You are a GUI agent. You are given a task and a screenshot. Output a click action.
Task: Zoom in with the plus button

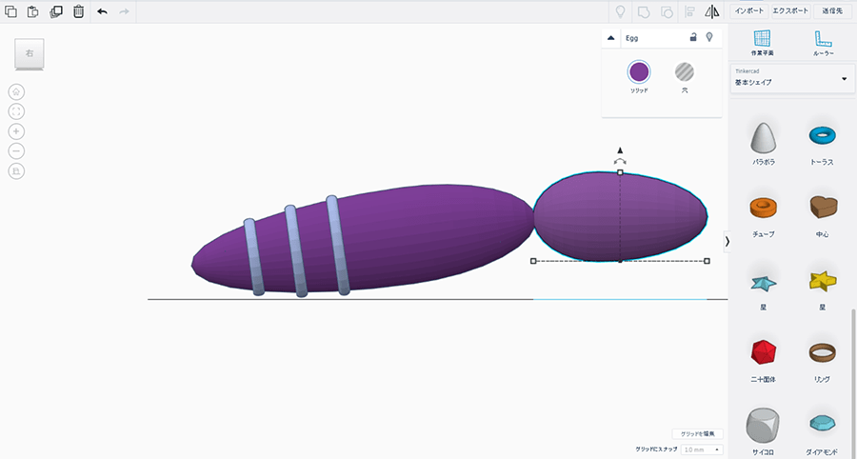tap(16, 131)
